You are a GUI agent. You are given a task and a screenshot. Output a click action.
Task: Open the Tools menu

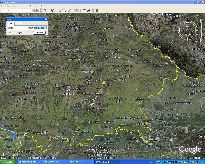point(26,5)
